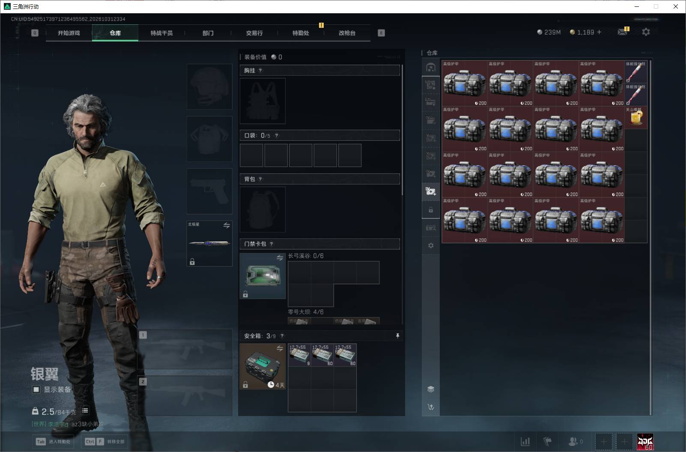
Task: Open the mail envelope icon
Action: click(623, 32)
